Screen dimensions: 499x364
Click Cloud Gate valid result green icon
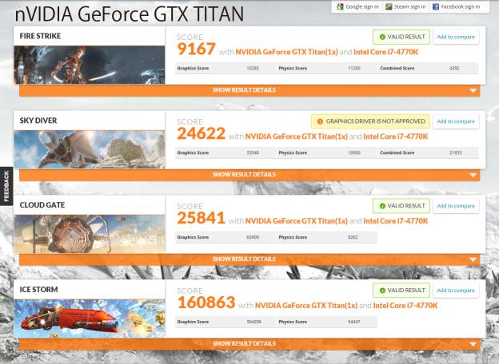382,206
